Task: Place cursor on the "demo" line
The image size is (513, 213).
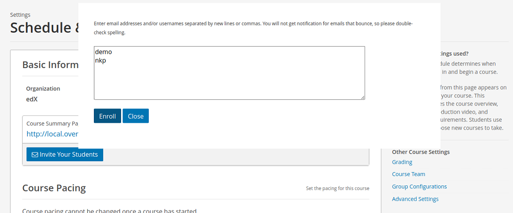Action: coord(104,52)
